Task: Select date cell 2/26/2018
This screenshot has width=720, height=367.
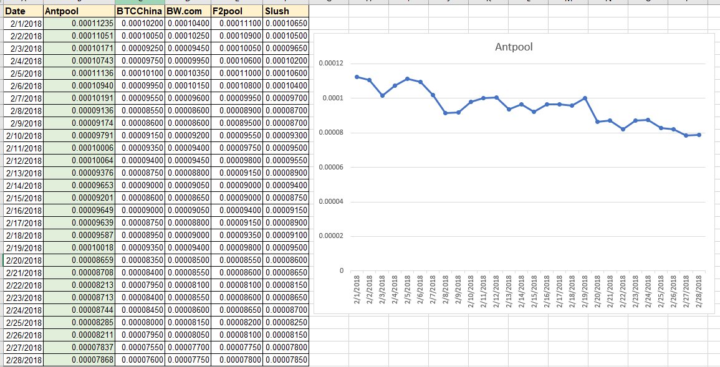Action: tap(23, 335)
